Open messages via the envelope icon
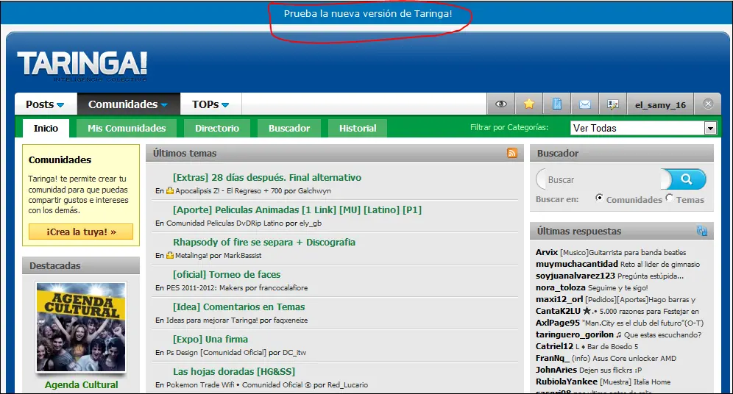The image size is (733, 394). (x=585, y=104)
